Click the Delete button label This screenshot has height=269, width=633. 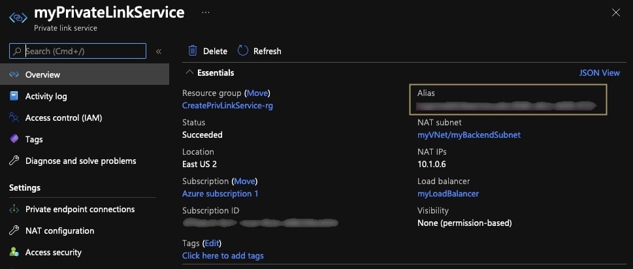(215, 51)
